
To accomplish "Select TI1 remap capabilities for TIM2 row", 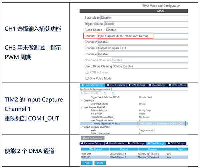I will (x=134, y=124).
